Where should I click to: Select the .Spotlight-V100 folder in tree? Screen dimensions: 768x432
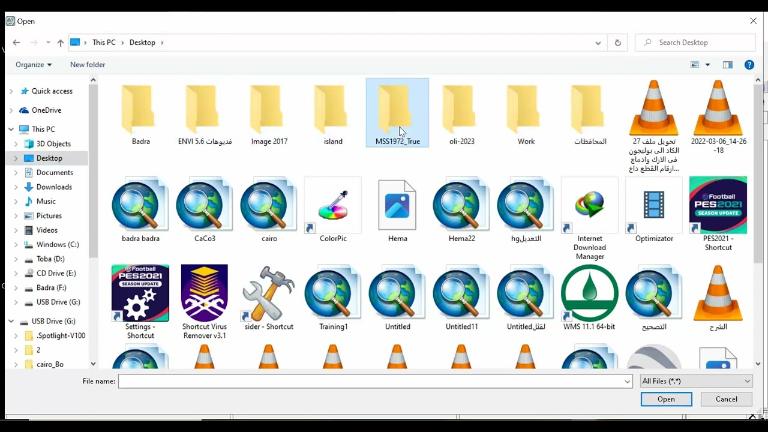[x=61, y=336]
